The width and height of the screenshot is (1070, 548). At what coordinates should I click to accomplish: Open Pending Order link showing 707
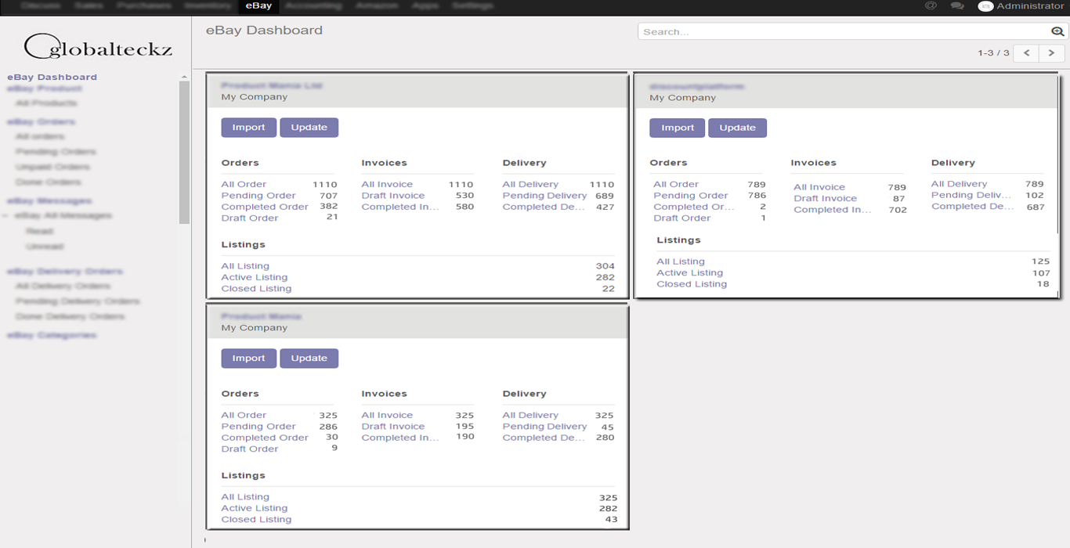pos(258,196)
